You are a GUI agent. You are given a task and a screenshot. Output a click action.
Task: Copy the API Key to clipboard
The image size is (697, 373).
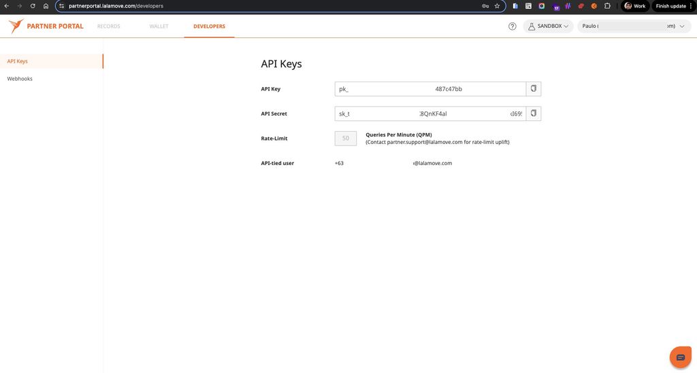point(534,89)
